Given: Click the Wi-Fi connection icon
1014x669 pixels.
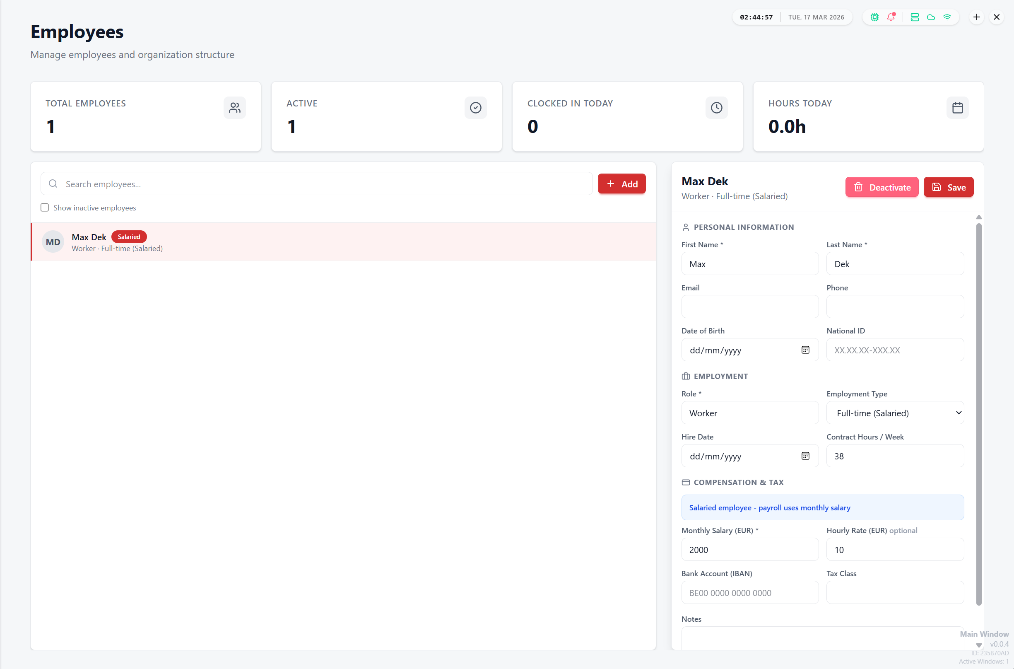Looking at the screenshot, I should (947, 17).
